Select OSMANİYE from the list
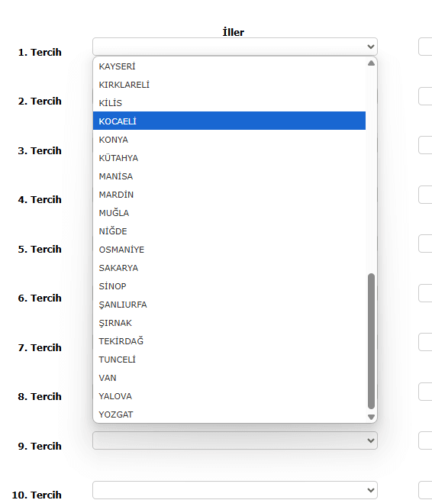This screenshot has width=432, height=500. (x=229, y=250)
